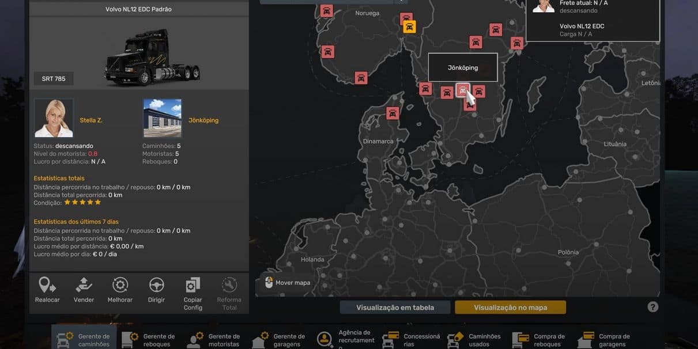Screen dimensions: 698x349
Task: Click the Vender sell icon
Action: (84, 286)
